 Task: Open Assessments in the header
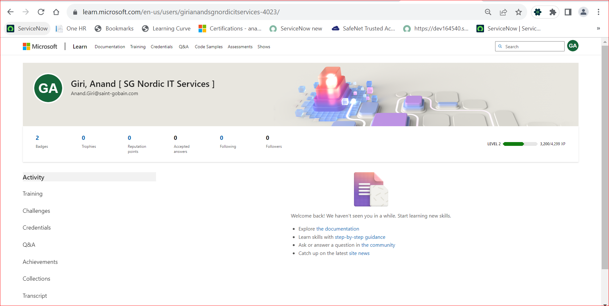[240, 47]
